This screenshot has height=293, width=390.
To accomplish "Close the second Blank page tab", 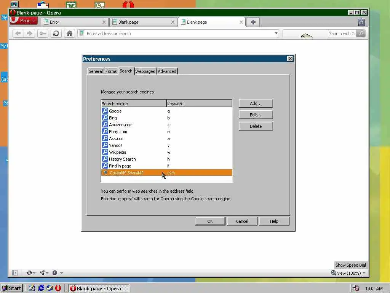I will (x=173, y=22).
